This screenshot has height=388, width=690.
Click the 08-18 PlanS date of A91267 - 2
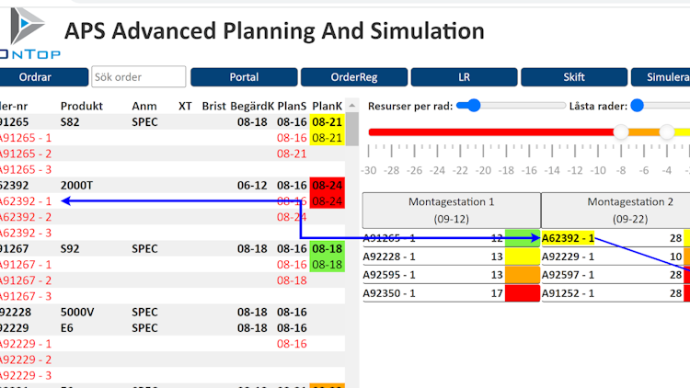tap(292, 280)
